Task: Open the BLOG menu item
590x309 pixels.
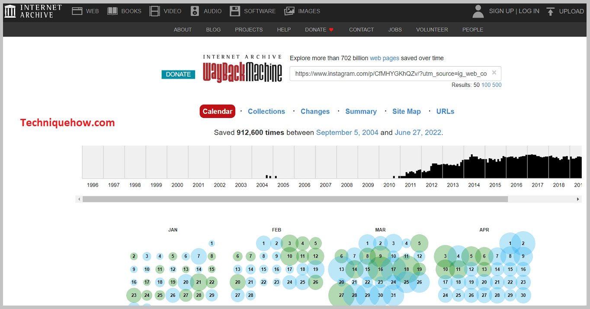Action: click(x=213, y=30)
